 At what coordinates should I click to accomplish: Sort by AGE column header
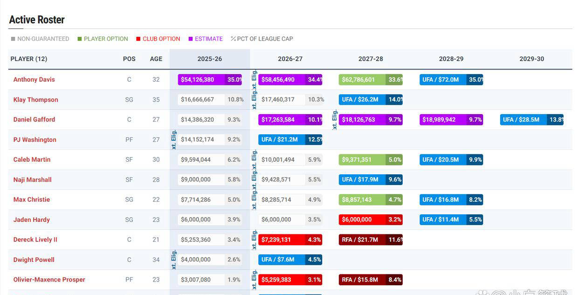pos(156,59)
